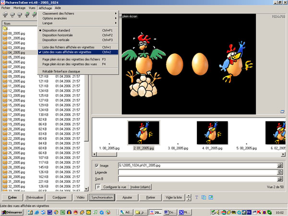This screenshot has width=288, height=216.
Task: Uncheck the Image checkbox
Action: pos(97,166)
